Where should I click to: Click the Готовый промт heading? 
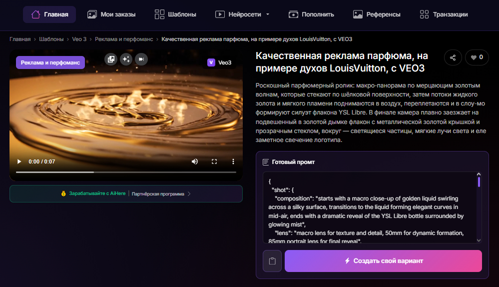tap(293, 162)
